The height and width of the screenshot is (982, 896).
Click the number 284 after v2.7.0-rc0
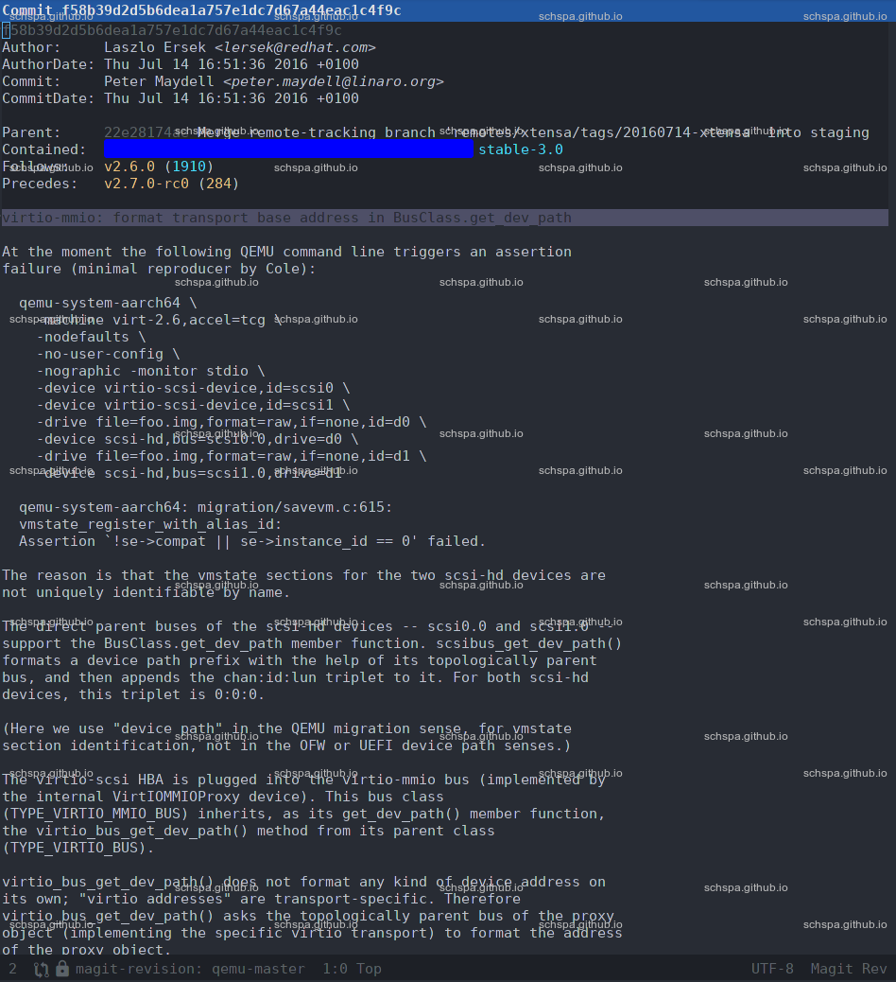[x=218, y=184]
